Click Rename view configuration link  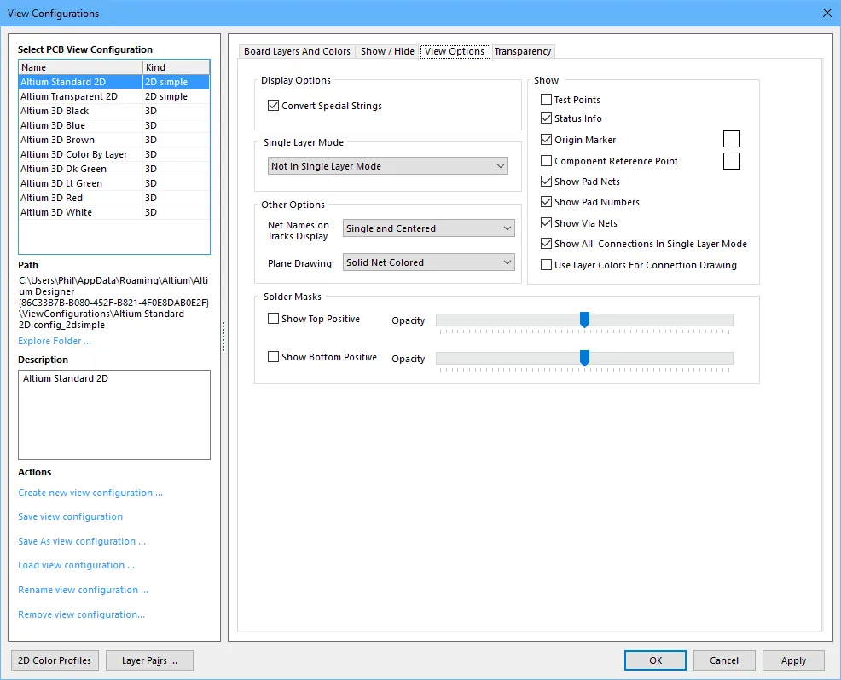(x=83, y=590)
